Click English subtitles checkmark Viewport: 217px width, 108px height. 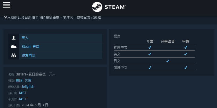coord(185,54)
